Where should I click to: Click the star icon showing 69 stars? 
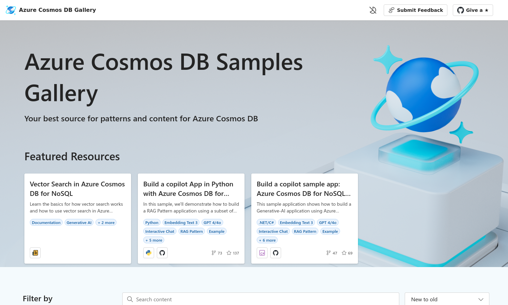coord(344,253)
